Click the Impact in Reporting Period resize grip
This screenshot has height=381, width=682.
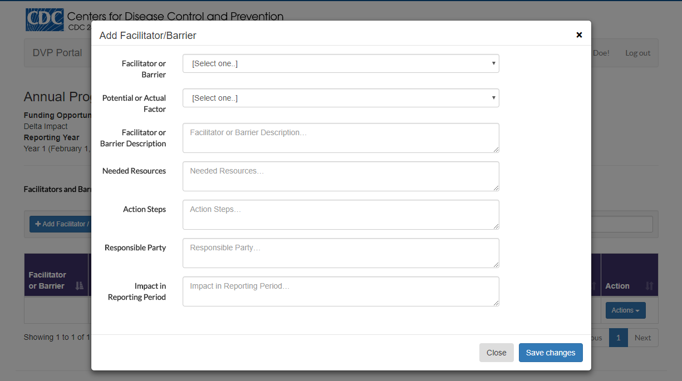496,303
